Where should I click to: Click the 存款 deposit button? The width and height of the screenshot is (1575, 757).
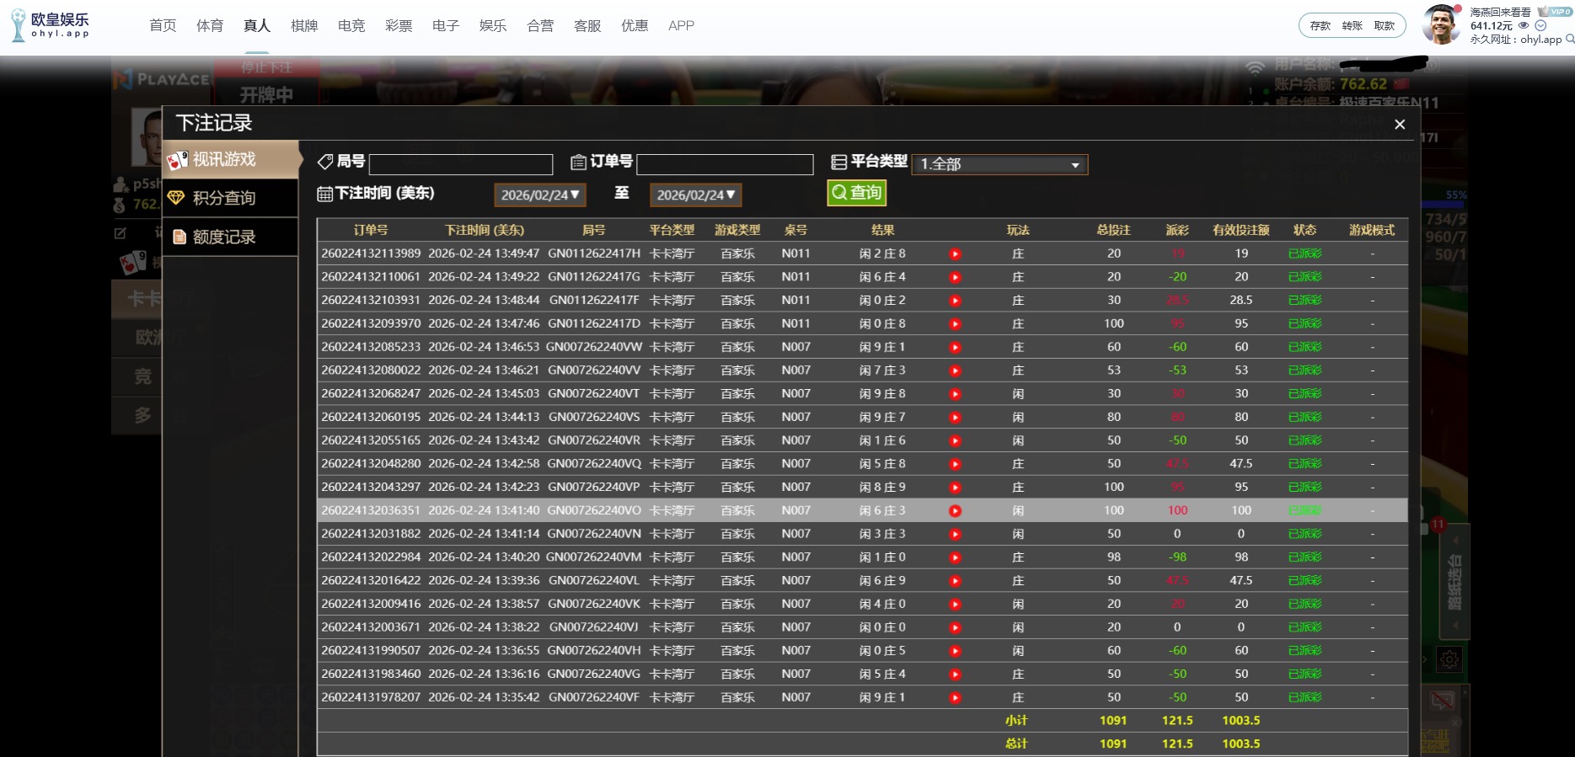pyautogui.click(x=1320, y=26)
